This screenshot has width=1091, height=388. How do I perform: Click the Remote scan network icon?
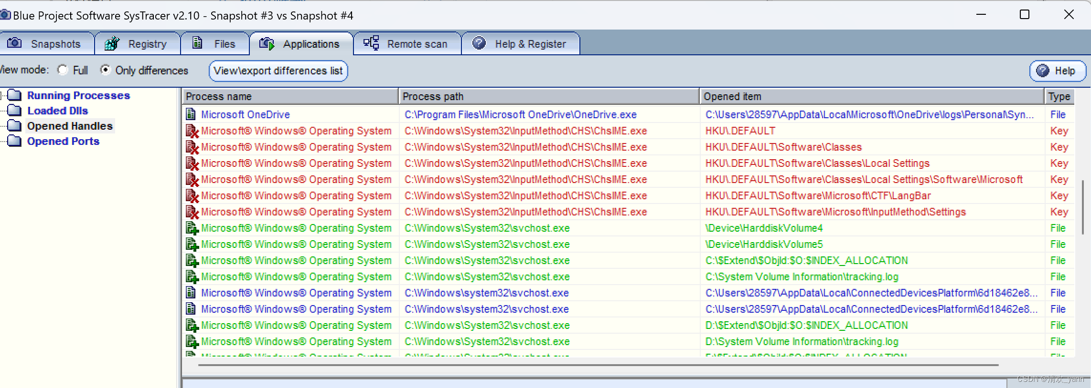point(371,43)
